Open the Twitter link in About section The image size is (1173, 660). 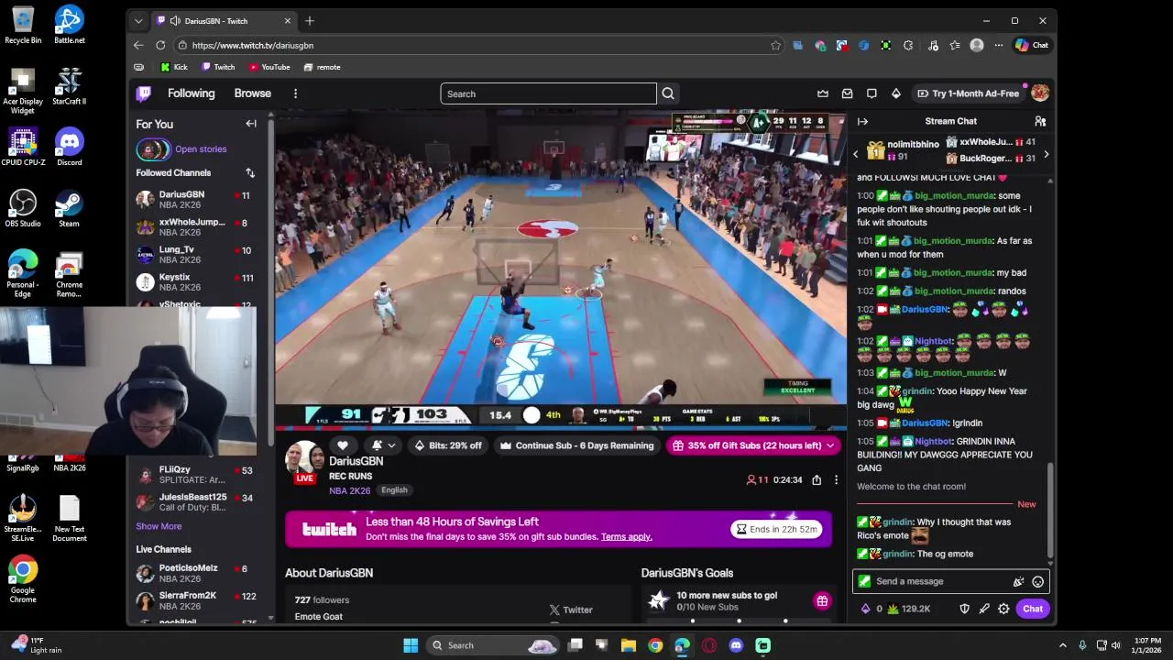pos(571,610)
